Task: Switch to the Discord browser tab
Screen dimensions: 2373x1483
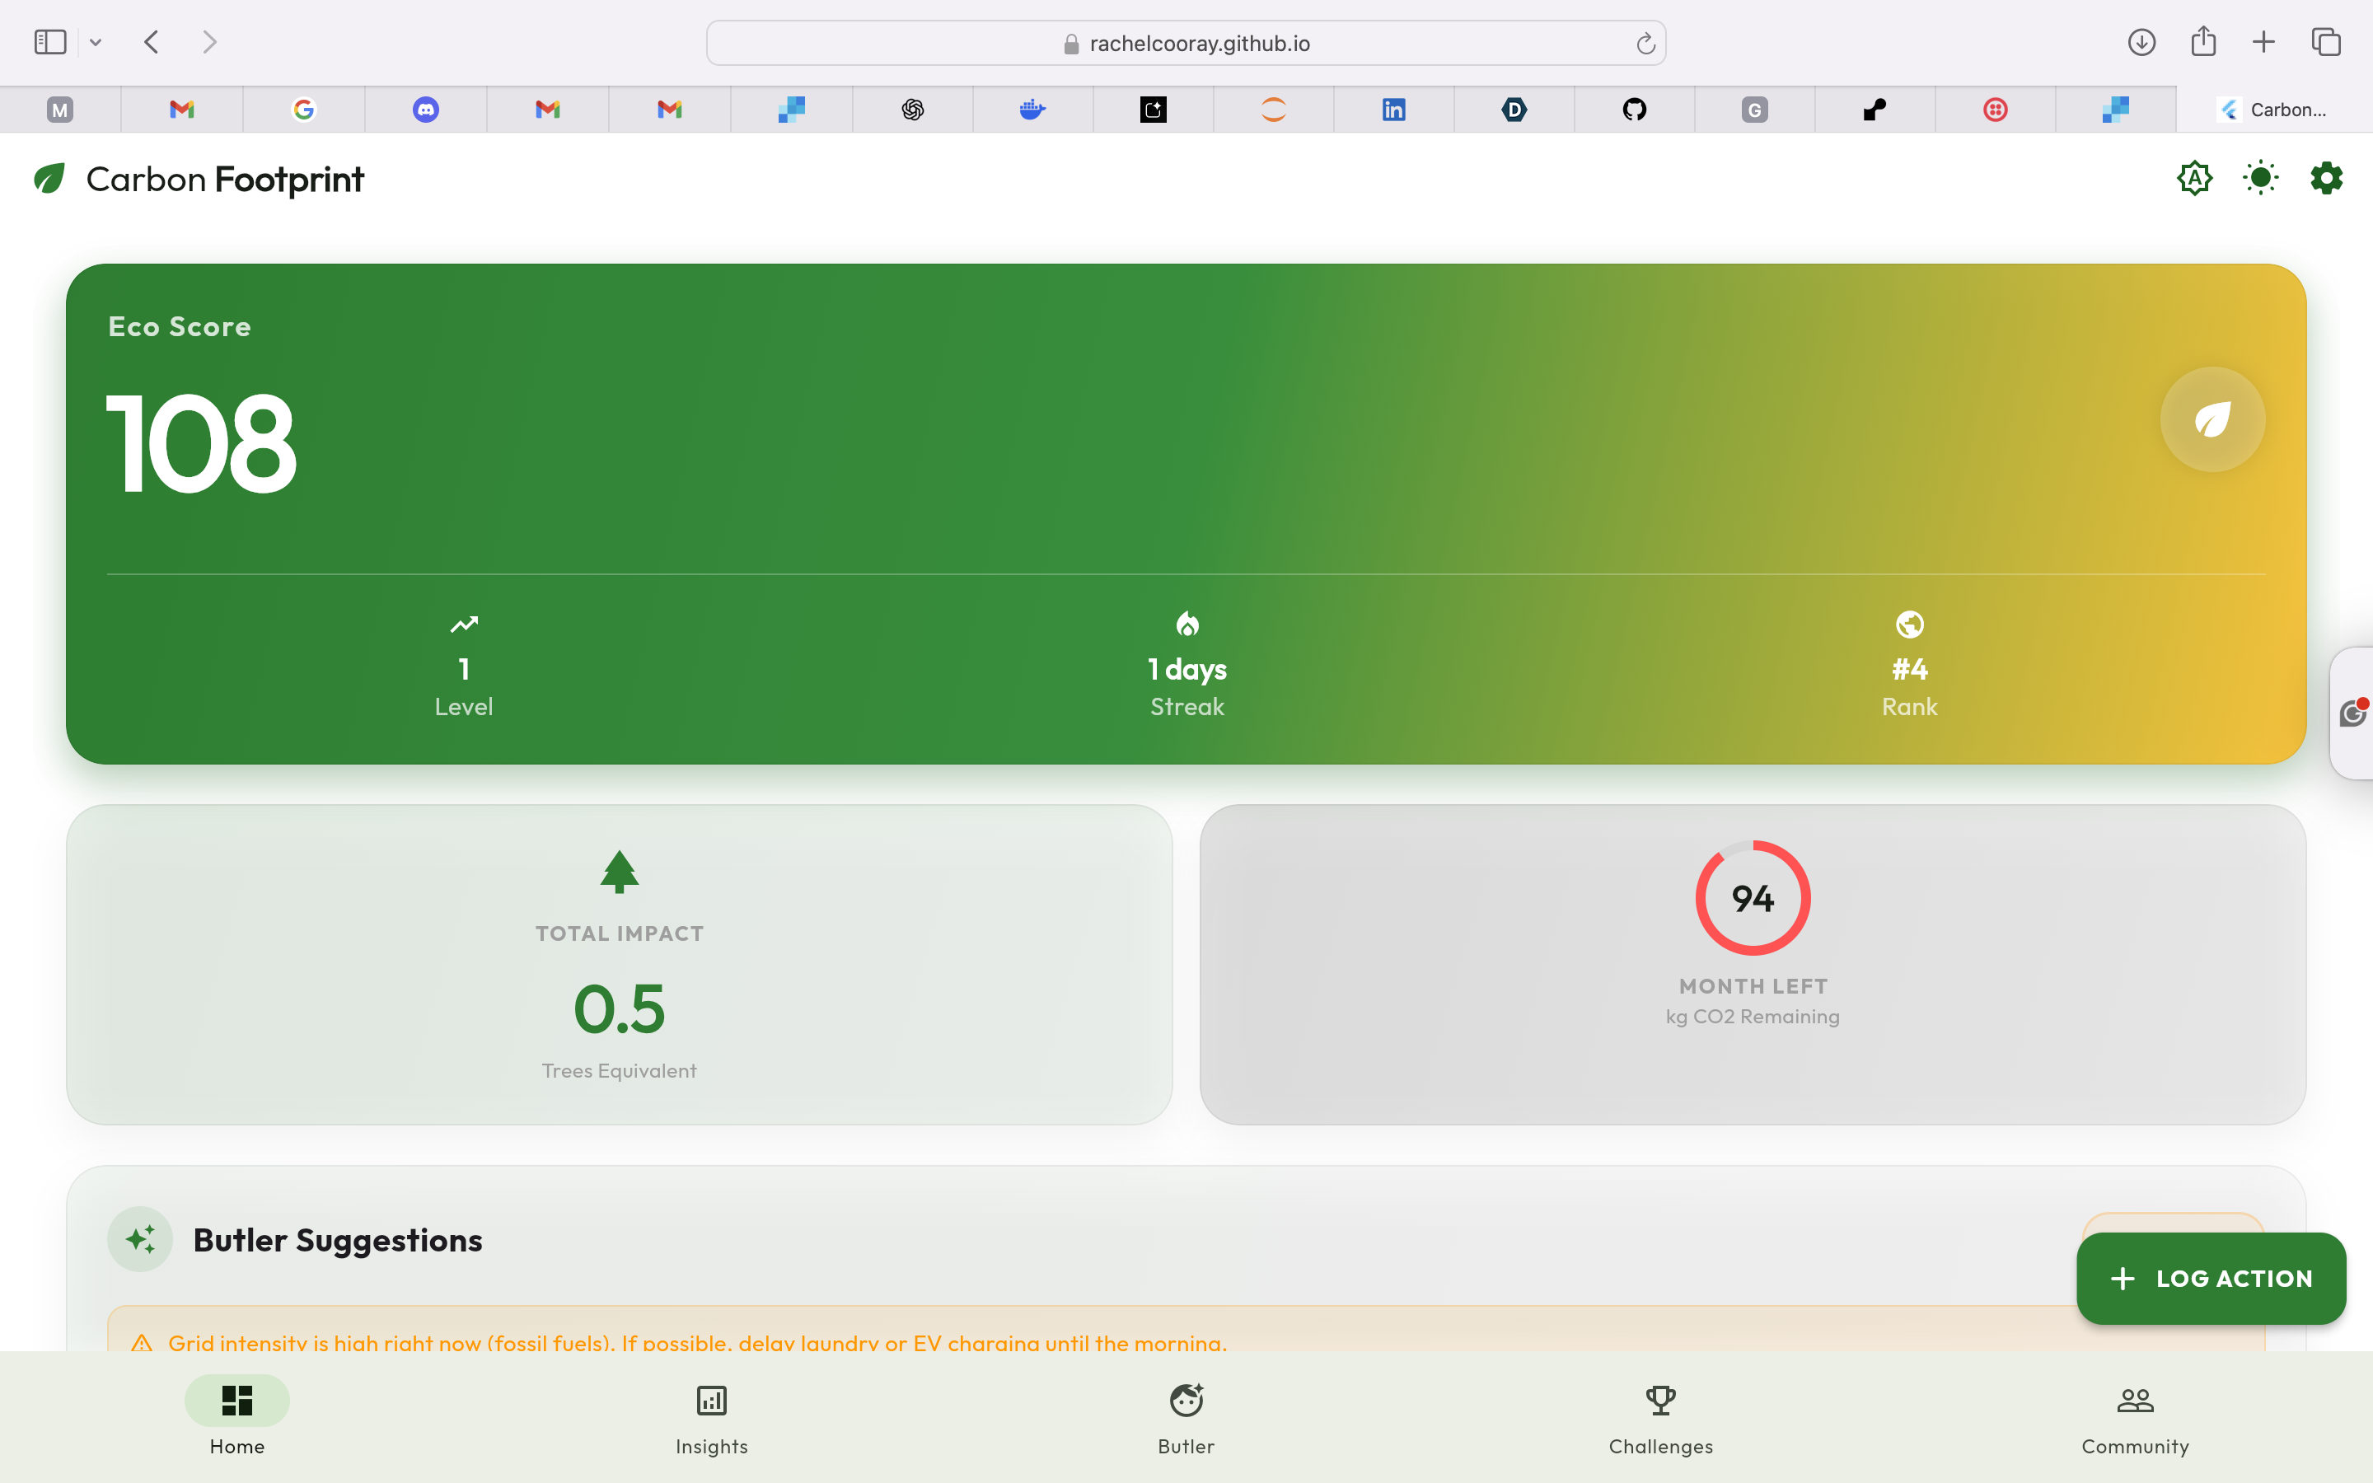Action: pyautogui.click(x=425, y=109)
